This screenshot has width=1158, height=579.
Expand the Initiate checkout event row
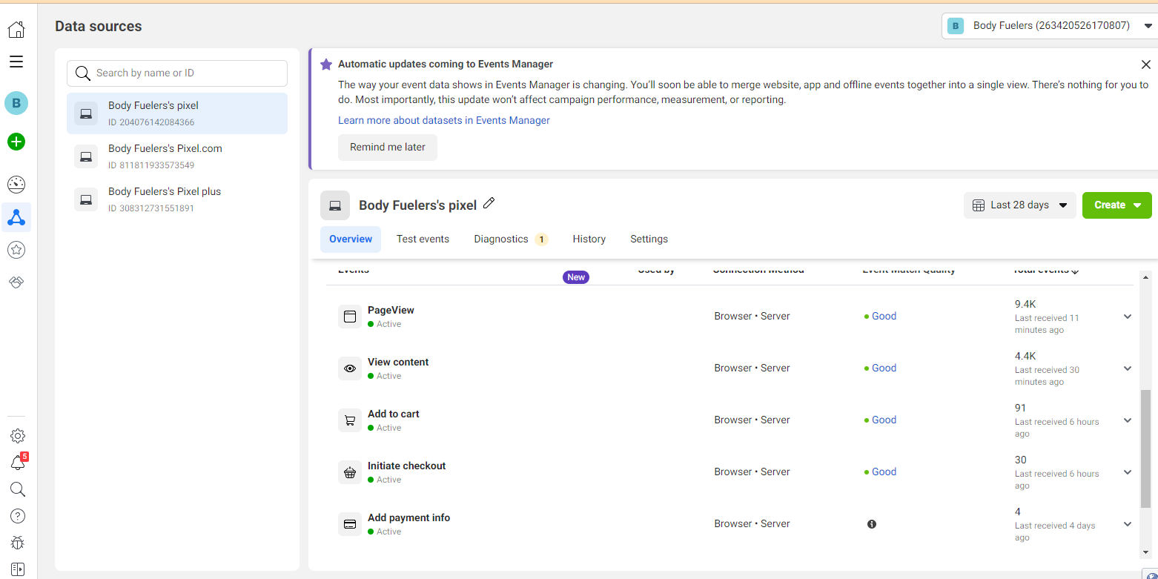tap(1128, 472)
